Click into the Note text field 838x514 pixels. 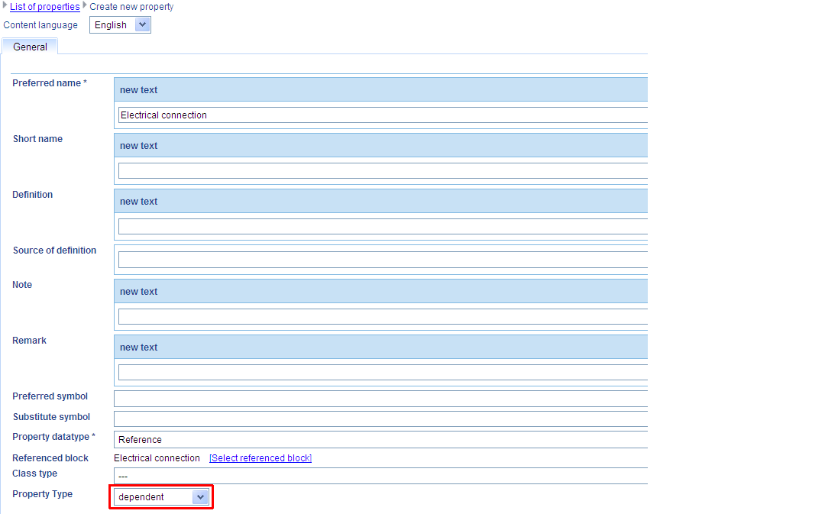pyautogui.click(x=382, y=317)
